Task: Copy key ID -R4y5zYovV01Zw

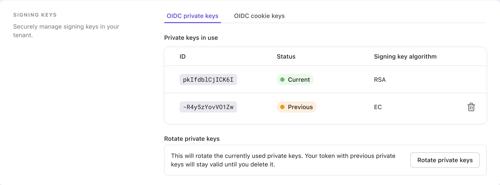Action: [x=208, y=107]
